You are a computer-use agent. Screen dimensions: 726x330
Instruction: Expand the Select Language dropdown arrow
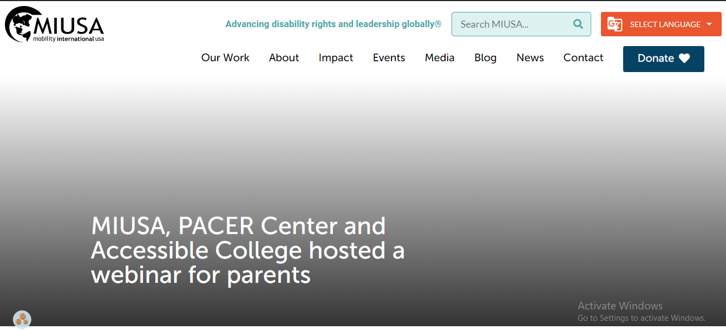tap(710, 24)
